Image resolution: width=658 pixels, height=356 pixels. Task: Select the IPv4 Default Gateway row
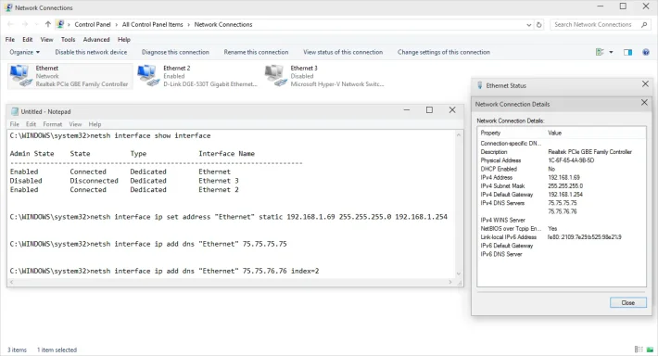562,195
